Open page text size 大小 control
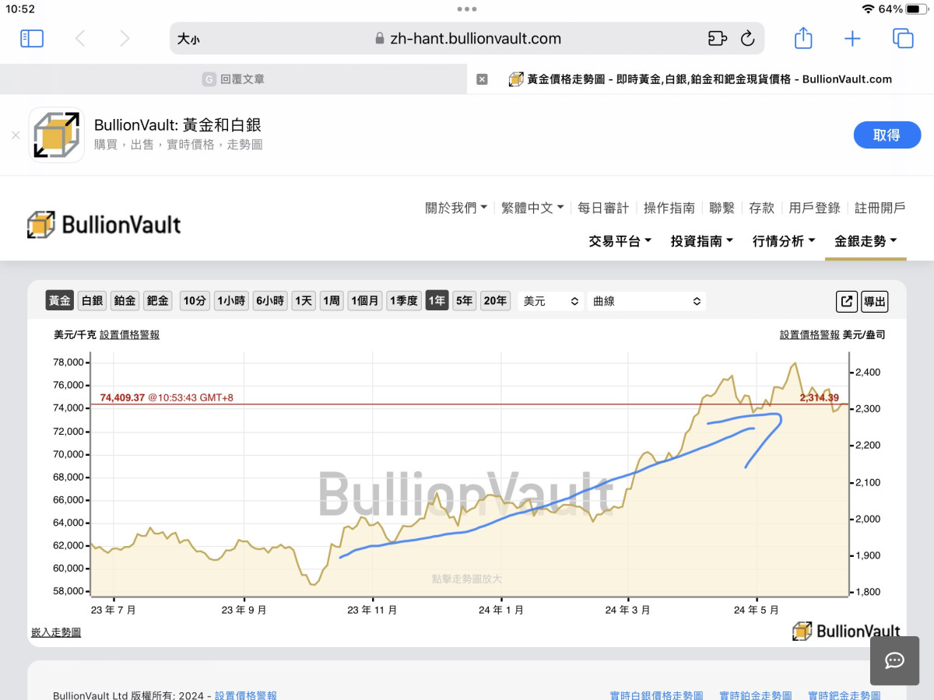 188,39
